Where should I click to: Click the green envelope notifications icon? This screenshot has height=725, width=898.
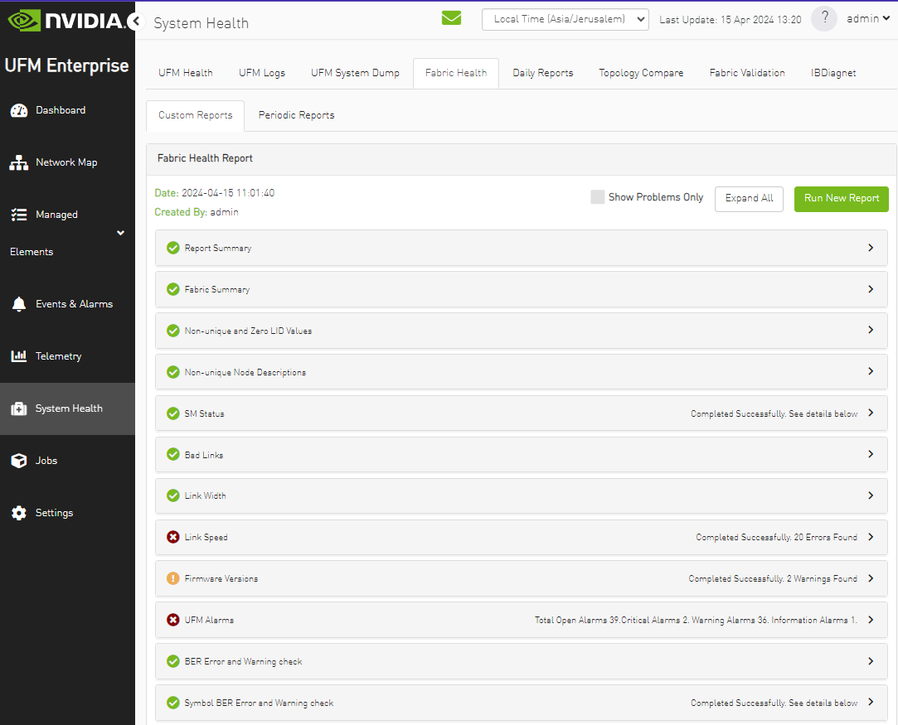point(451,18)
